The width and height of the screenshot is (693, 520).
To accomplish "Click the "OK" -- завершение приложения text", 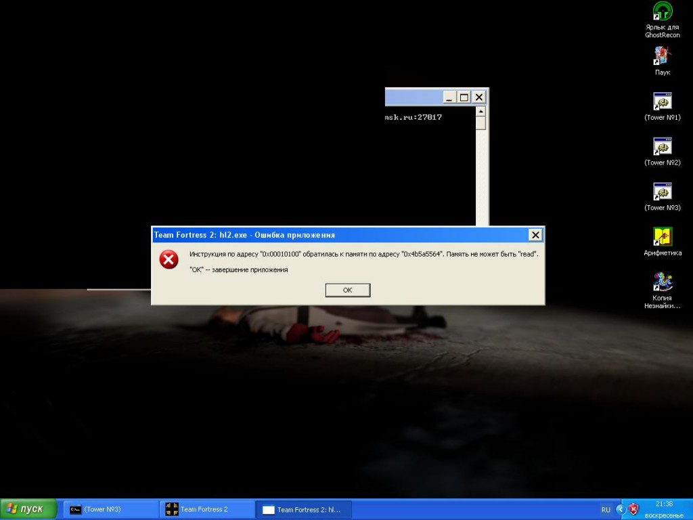I will [x=239, y=269].
